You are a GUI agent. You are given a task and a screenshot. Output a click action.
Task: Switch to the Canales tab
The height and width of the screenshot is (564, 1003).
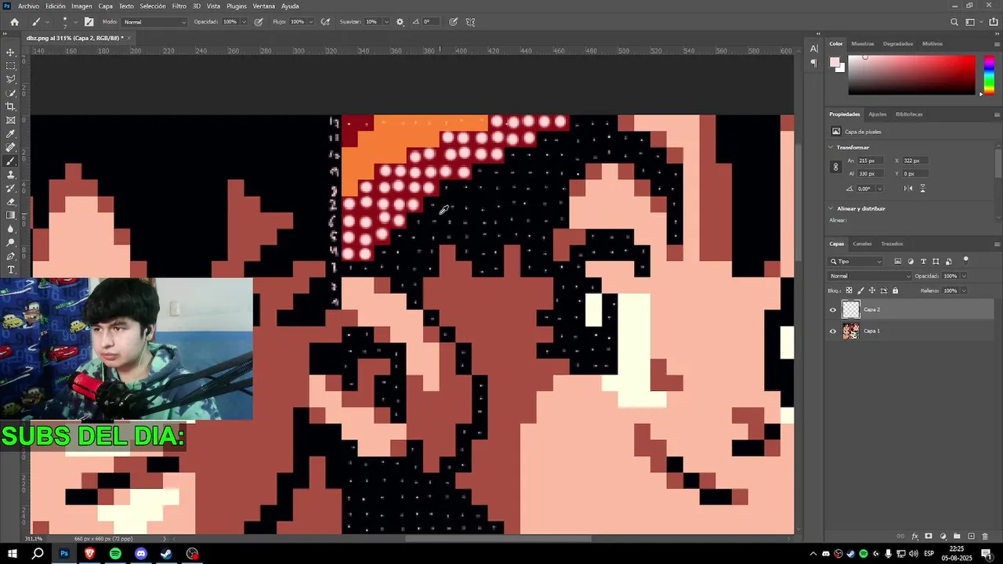pyautogui.click(x=862, y=244)
